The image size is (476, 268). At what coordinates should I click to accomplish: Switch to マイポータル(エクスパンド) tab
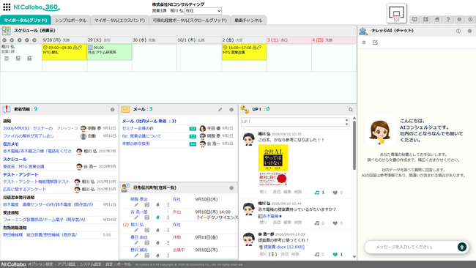119,20
